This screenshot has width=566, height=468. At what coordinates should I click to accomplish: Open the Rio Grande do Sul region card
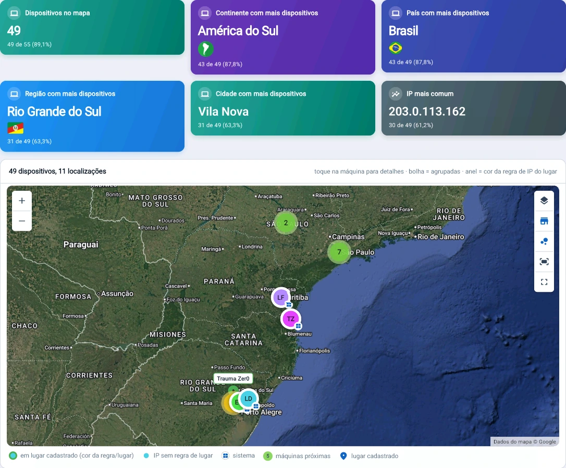click(92, 116)
